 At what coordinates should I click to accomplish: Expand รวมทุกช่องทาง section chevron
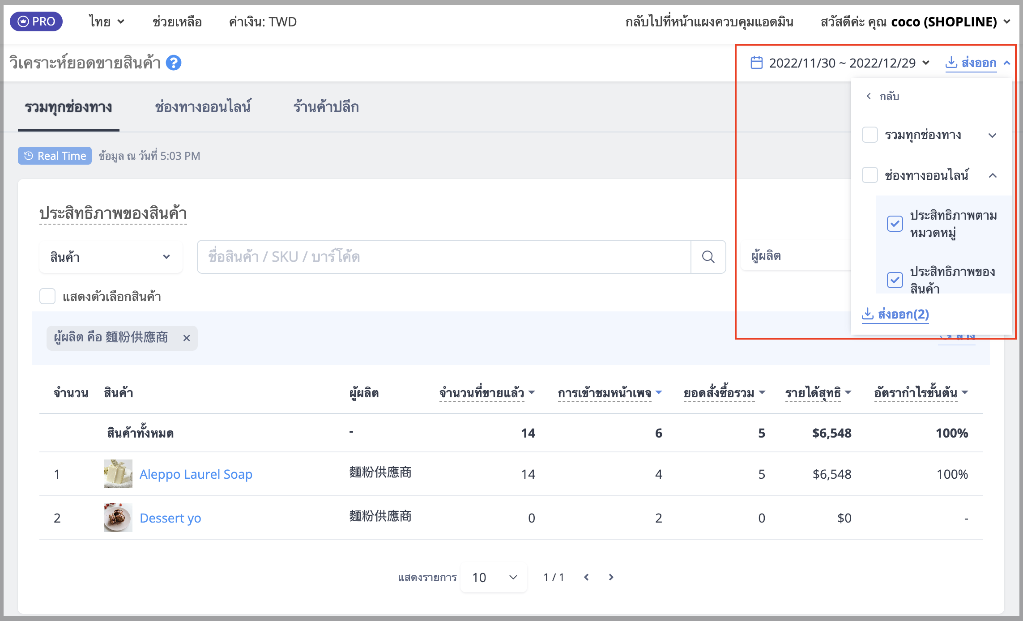tap(993, 136)
